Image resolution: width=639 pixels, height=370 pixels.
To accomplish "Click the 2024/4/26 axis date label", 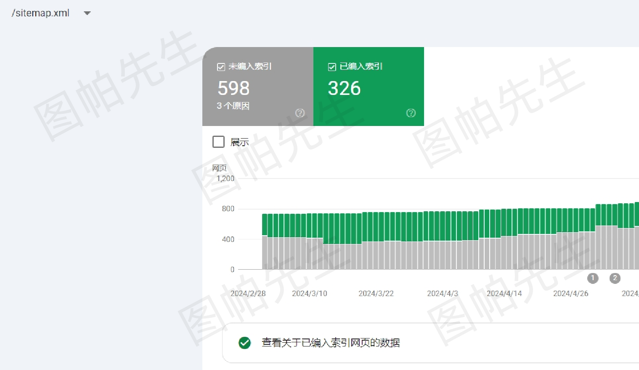I will tap(571, 294).
